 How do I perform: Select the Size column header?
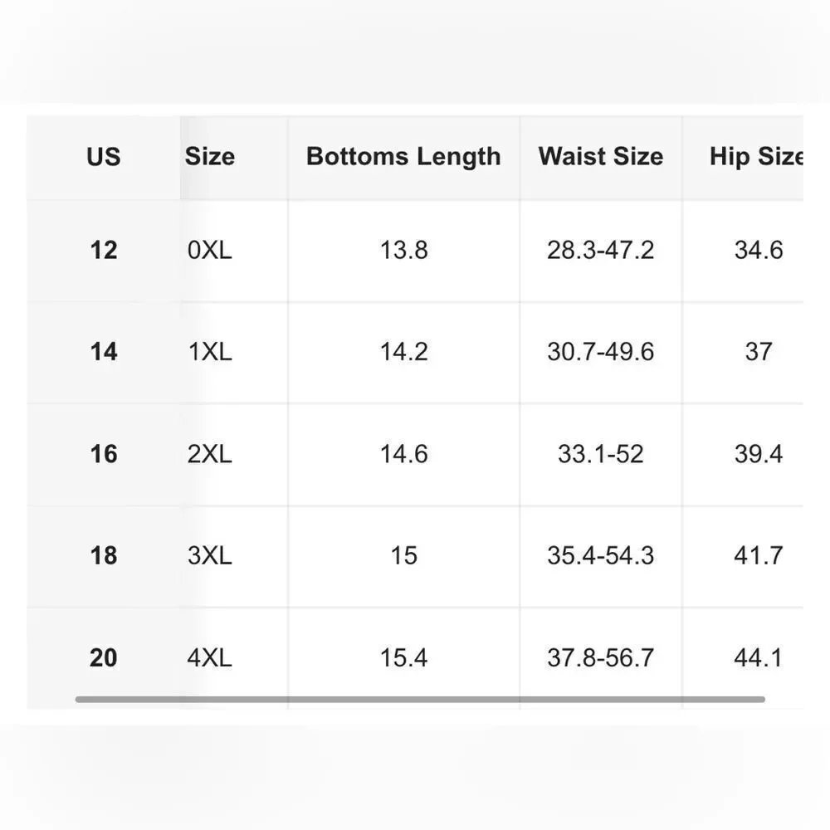pos(210,157)
